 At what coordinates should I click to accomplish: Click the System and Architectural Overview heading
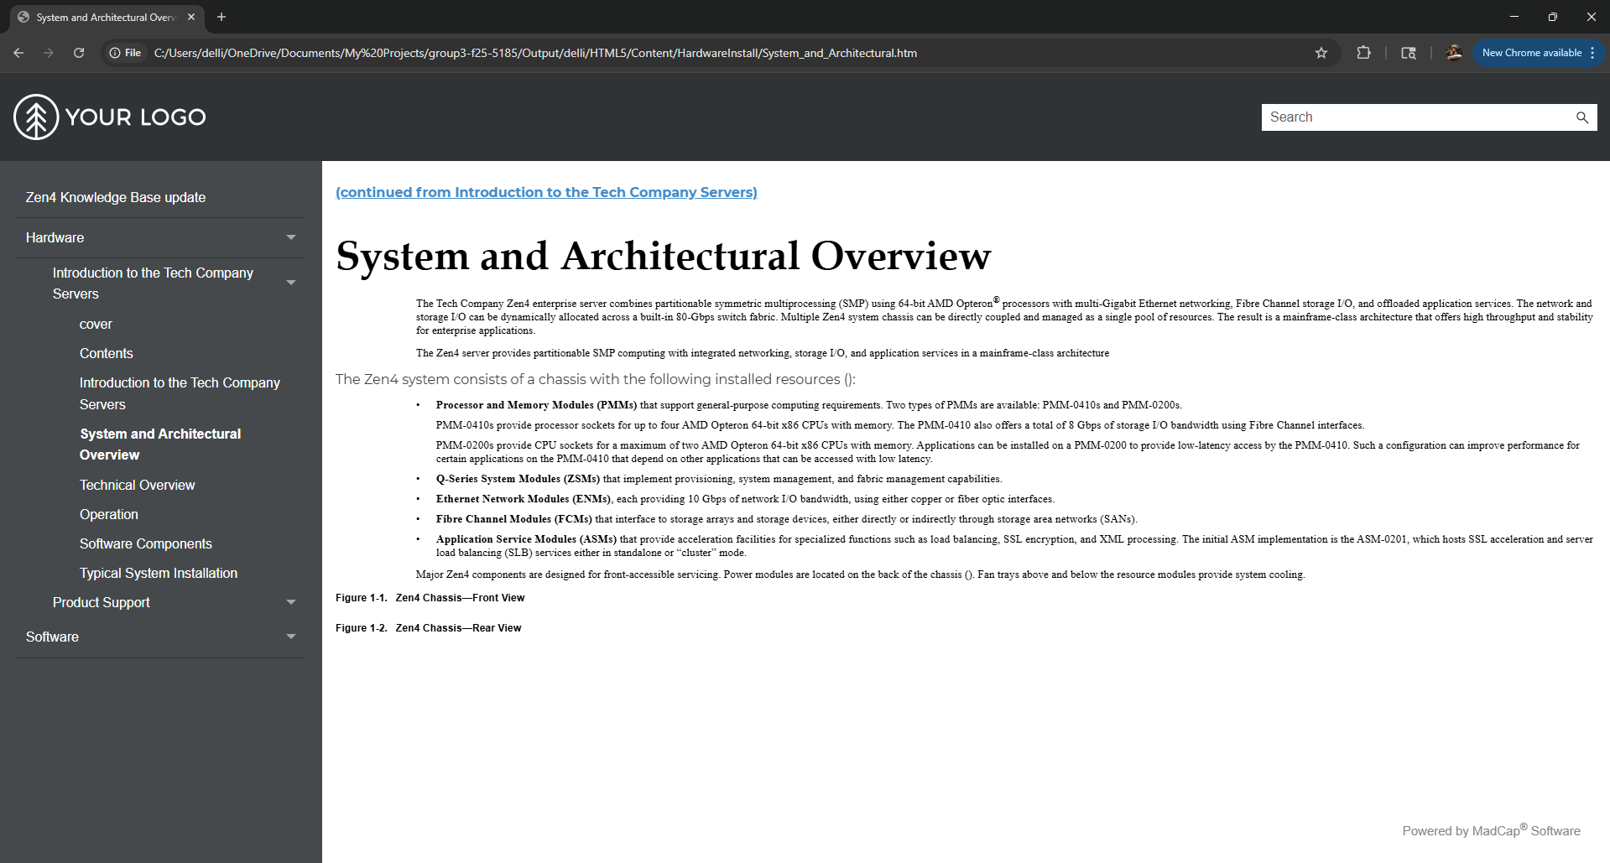click(x=664, y=256)
